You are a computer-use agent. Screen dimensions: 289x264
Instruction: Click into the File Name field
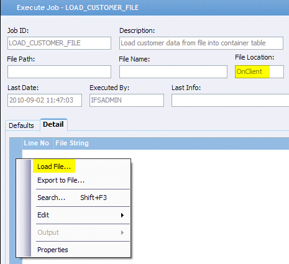pyautogui.click(x=173, y=71)
